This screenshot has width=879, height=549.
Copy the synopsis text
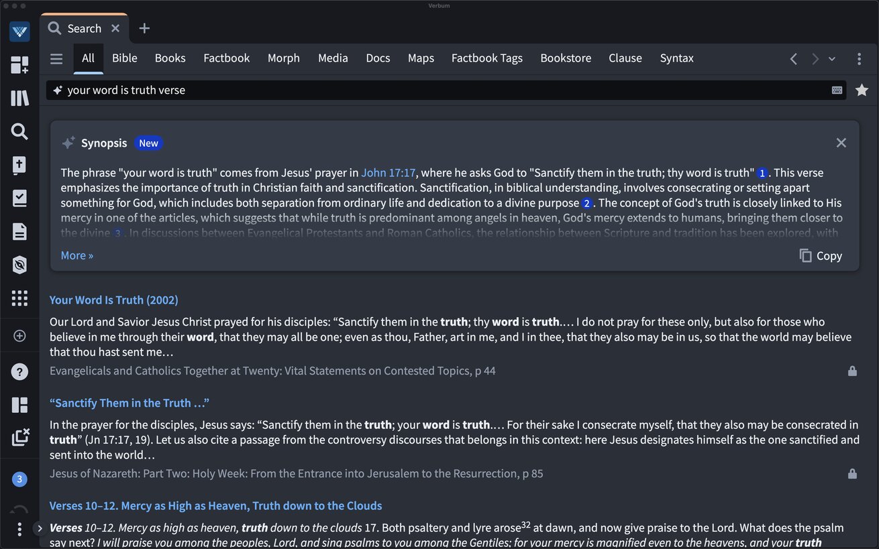point(821,255)
